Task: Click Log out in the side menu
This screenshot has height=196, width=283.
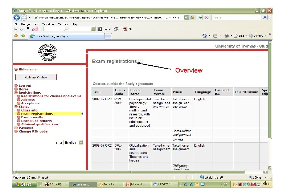Action: 25,86
